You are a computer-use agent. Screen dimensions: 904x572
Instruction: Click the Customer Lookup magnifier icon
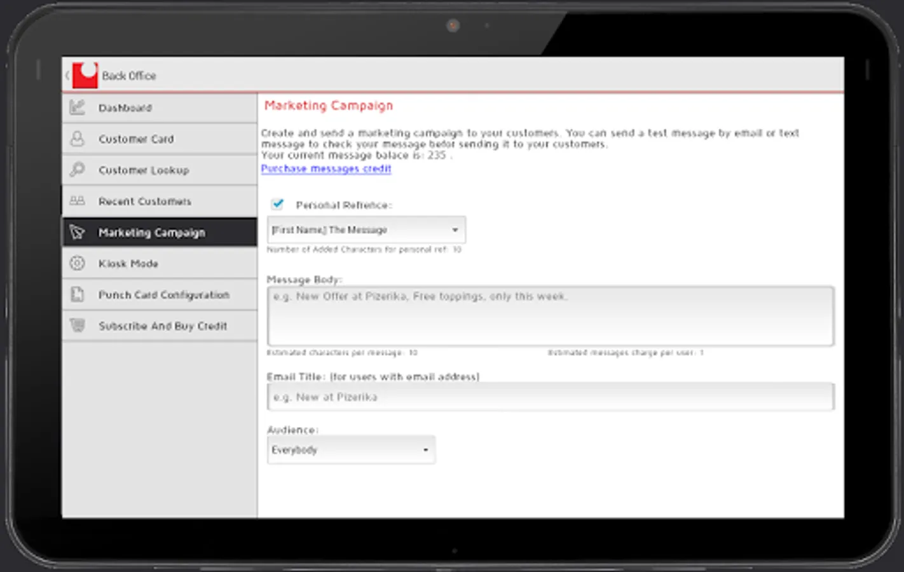(77, 170)
